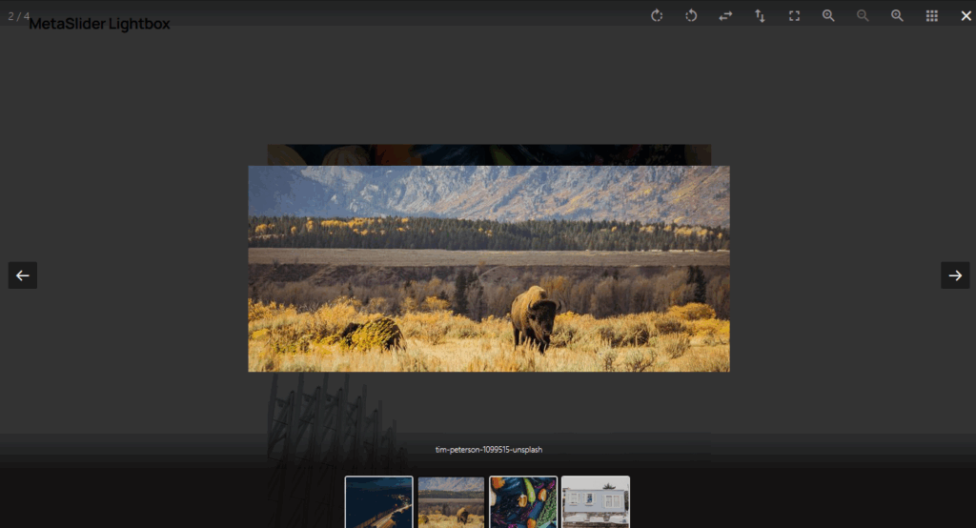
Task: Open the white house thumbnail
Action: 596,502
